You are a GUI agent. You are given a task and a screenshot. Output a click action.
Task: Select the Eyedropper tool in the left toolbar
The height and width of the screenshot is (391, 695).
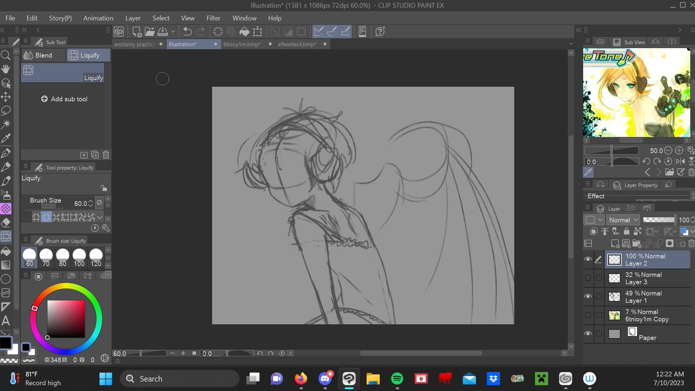coord(6,138)
